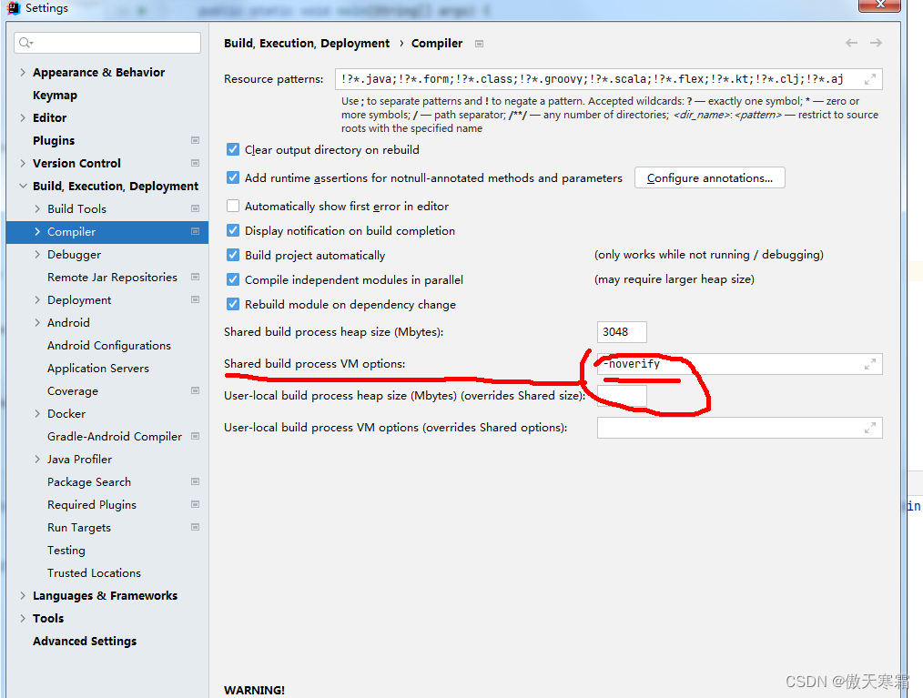Collapse Build, Execution, Deployment section
Screen dimensions: 923x698
[x=23, y=186]
